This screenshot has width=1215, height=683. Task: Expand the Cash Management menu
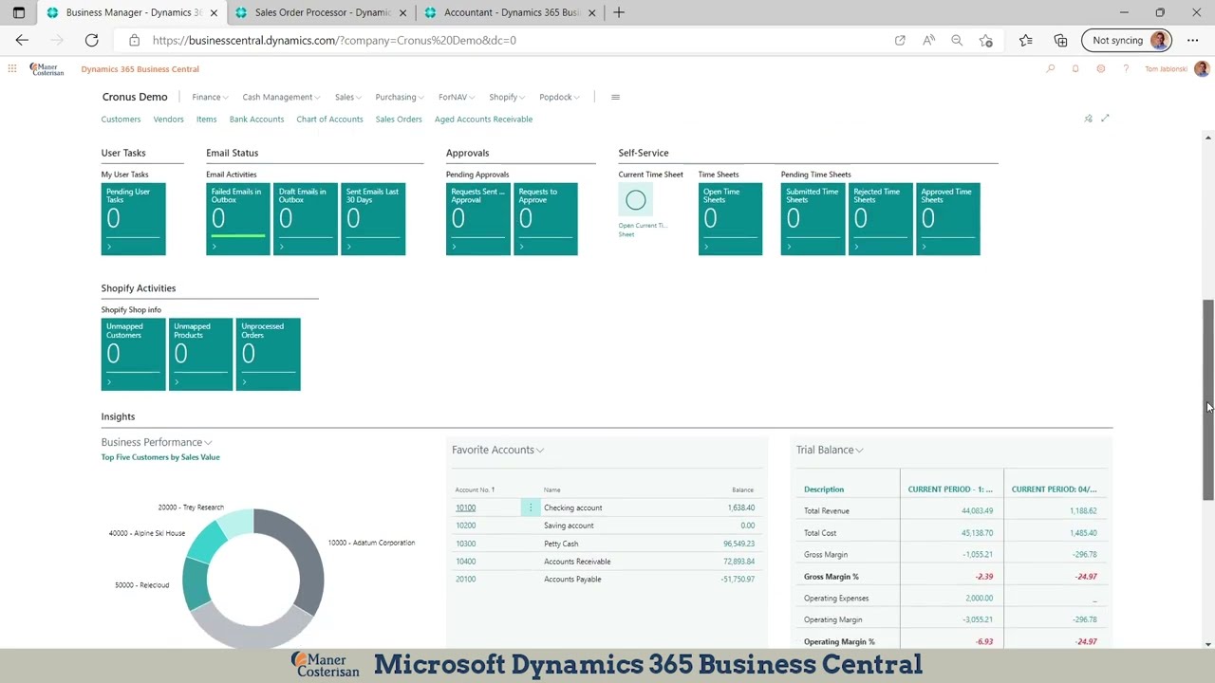point(281,97)
